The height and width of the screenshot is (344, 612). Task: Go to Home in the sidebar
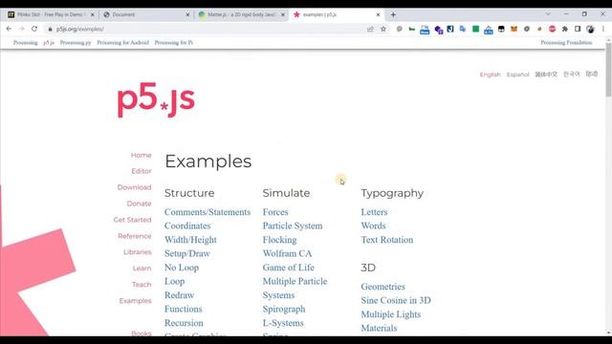[x=141, y=155]
